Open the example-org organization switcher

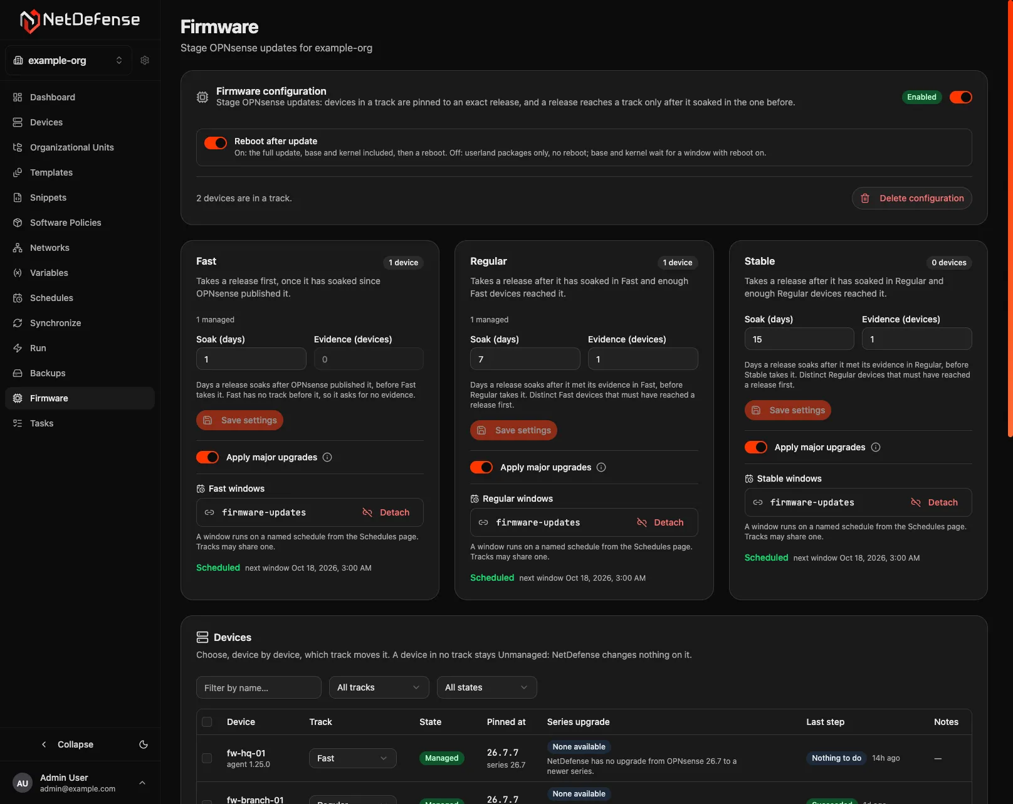pos(68,60)
